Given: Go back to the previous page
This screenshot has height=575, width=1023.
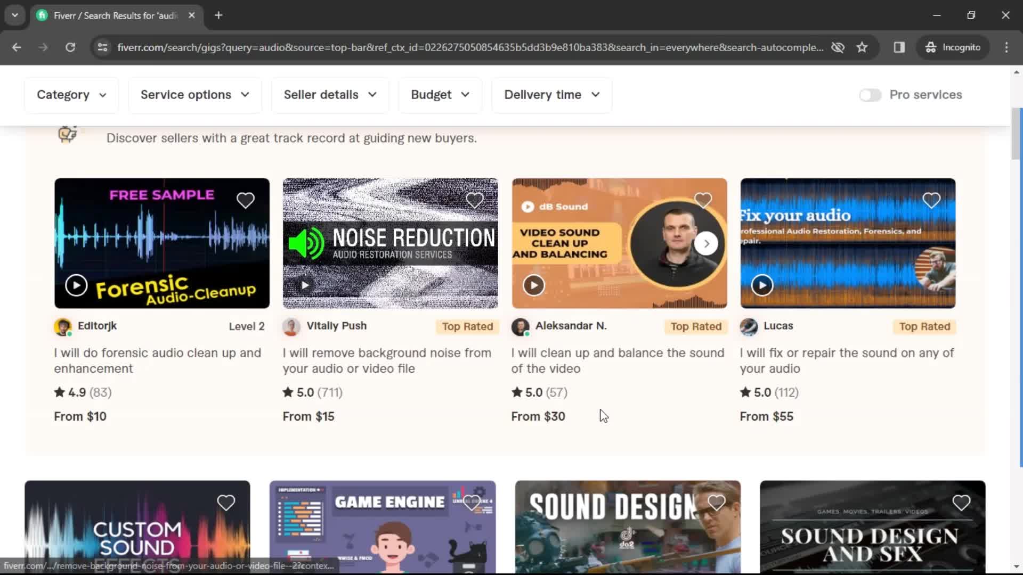Looking at the screenshot, I should tap(17, 47).
